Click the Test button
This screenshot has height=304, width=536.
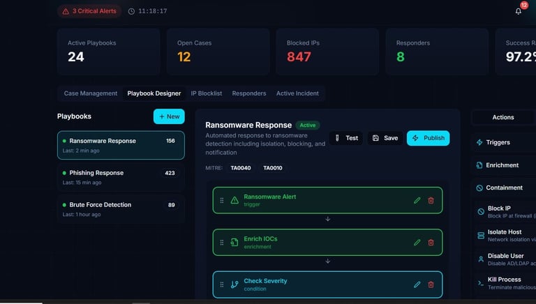tap(346, 138)
